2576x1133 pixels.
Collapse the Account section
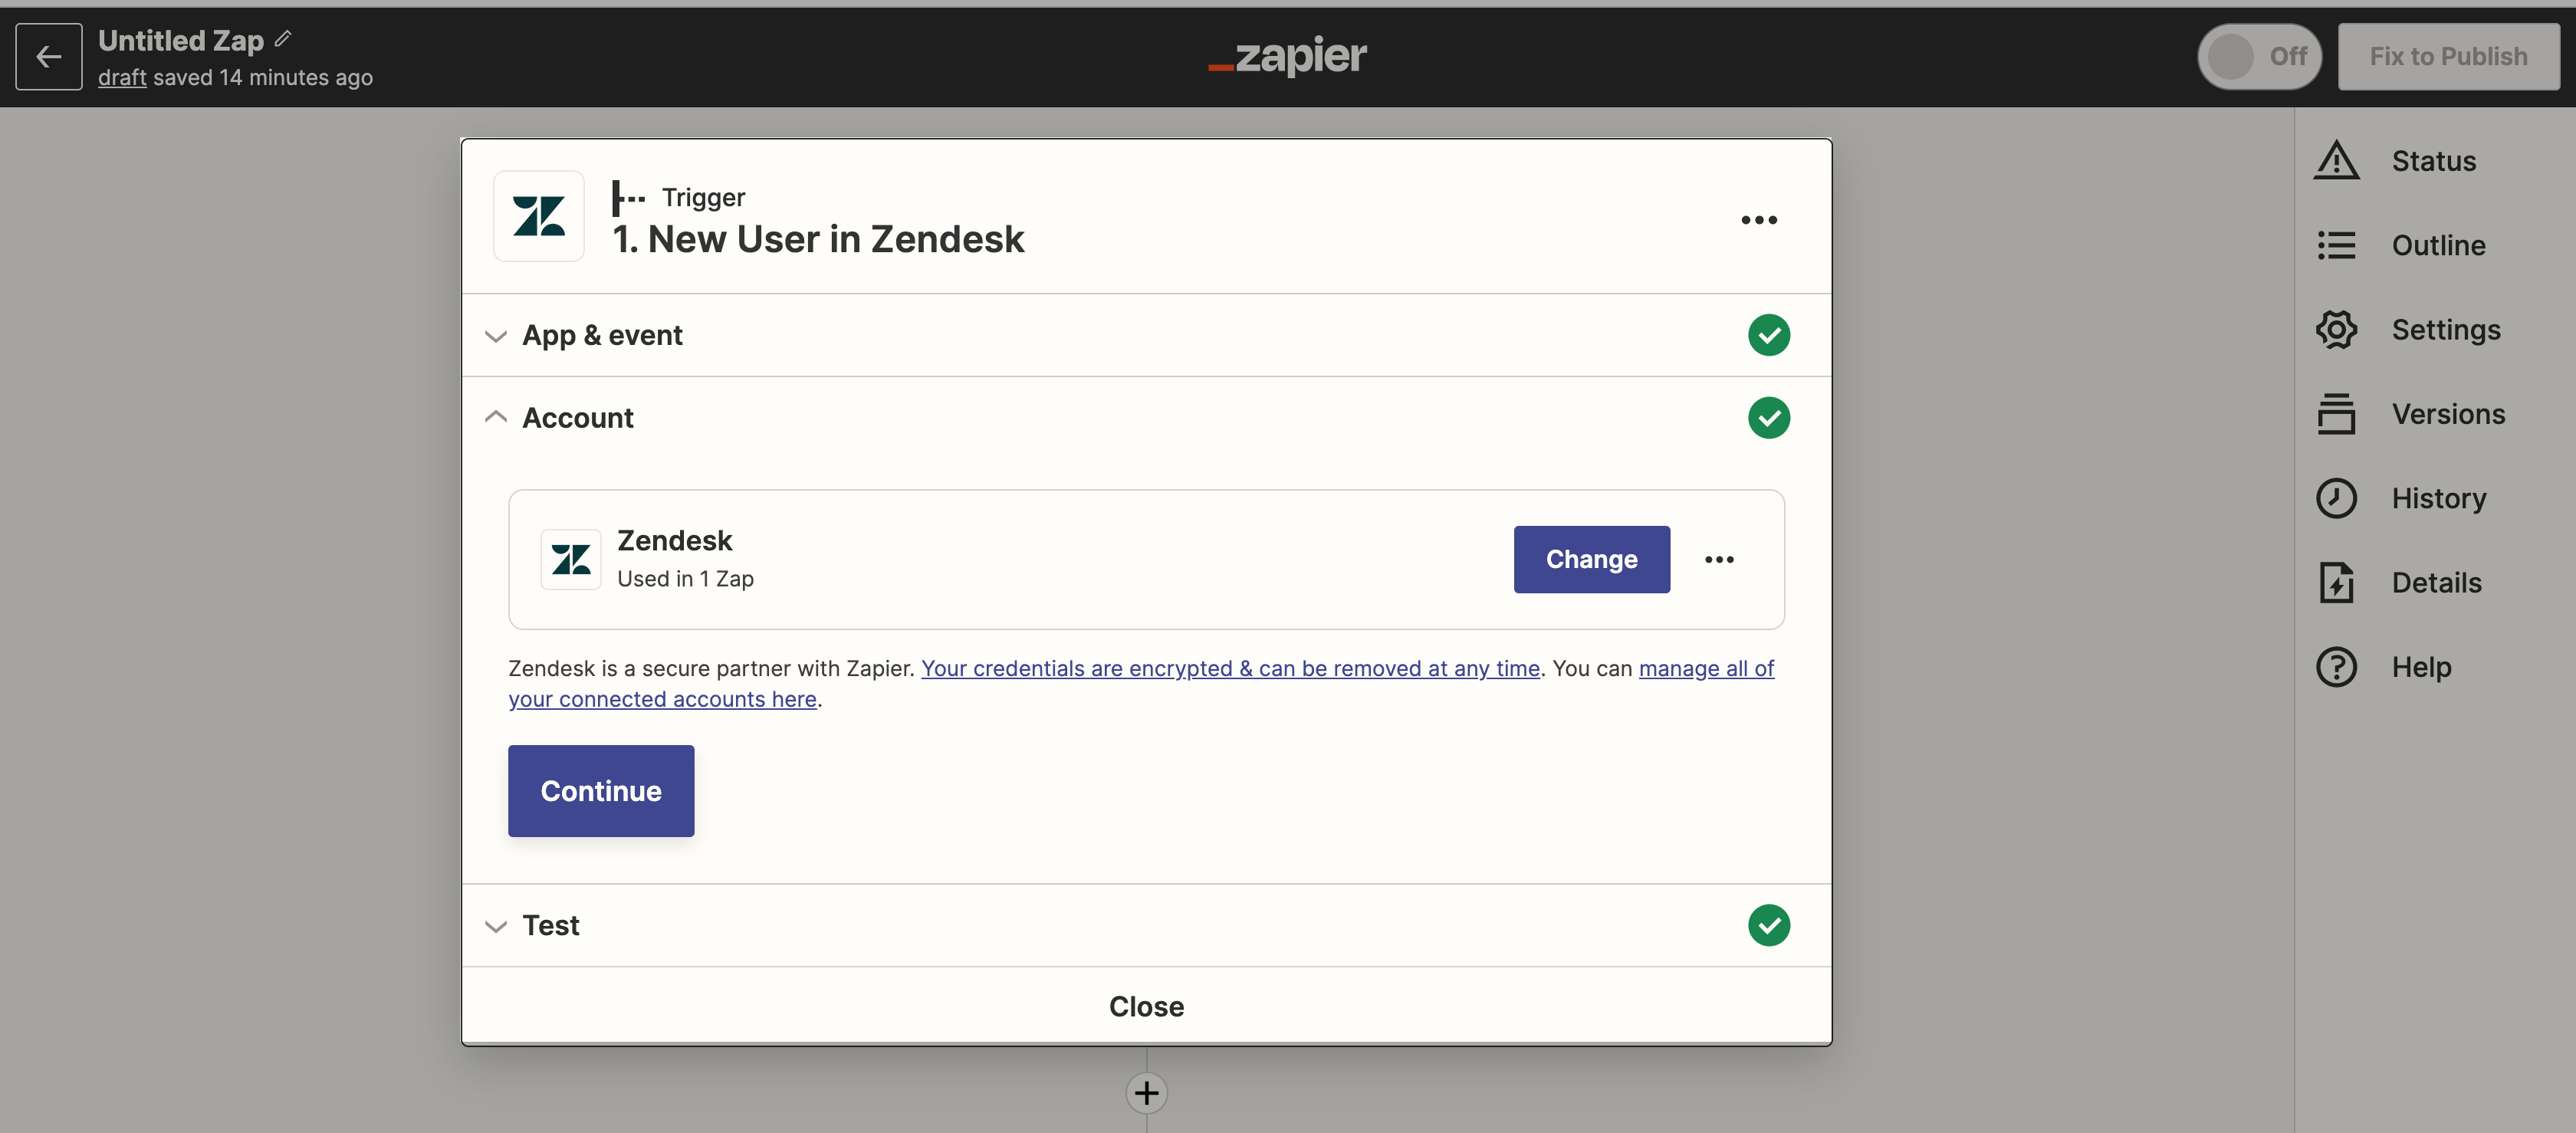click(x=1146, y=418)
